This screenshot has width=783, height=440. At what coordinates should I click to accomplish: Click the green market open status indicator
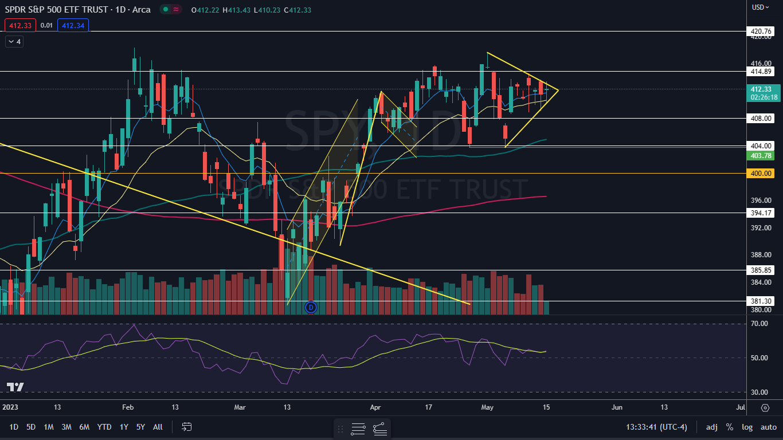pyautogui.click(x=165, y=9)
